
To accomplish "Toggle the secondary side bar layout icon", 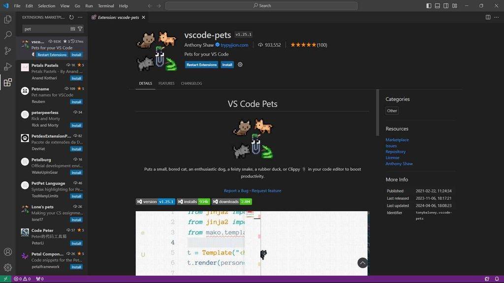I will pyautogui.click(x=446, y=6).
